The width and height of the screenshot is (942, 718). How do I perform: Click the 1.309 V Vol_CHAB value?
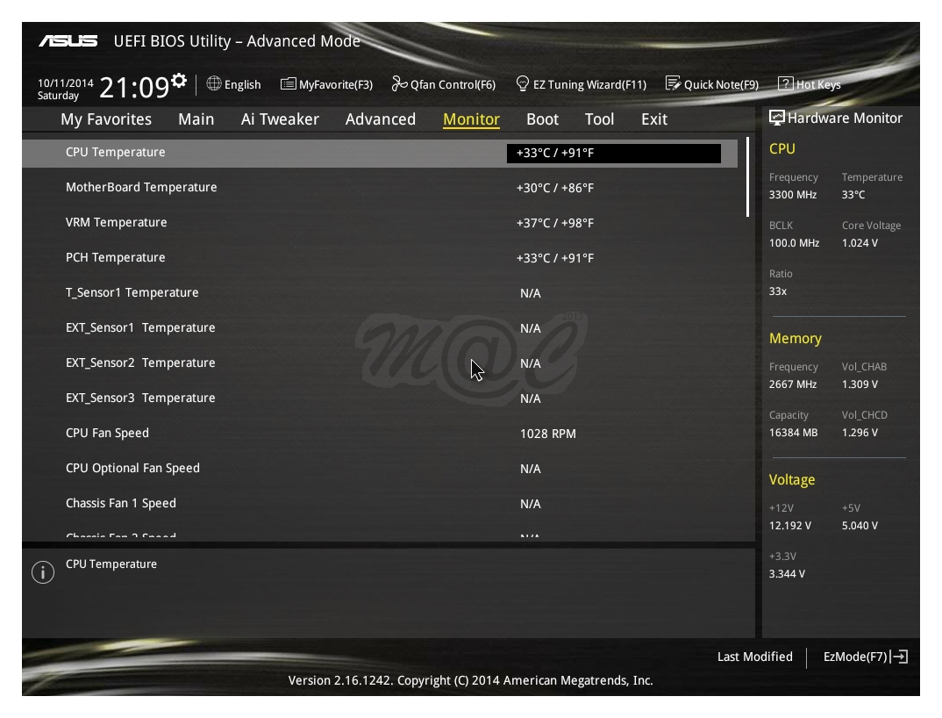[x=860, y=384]
